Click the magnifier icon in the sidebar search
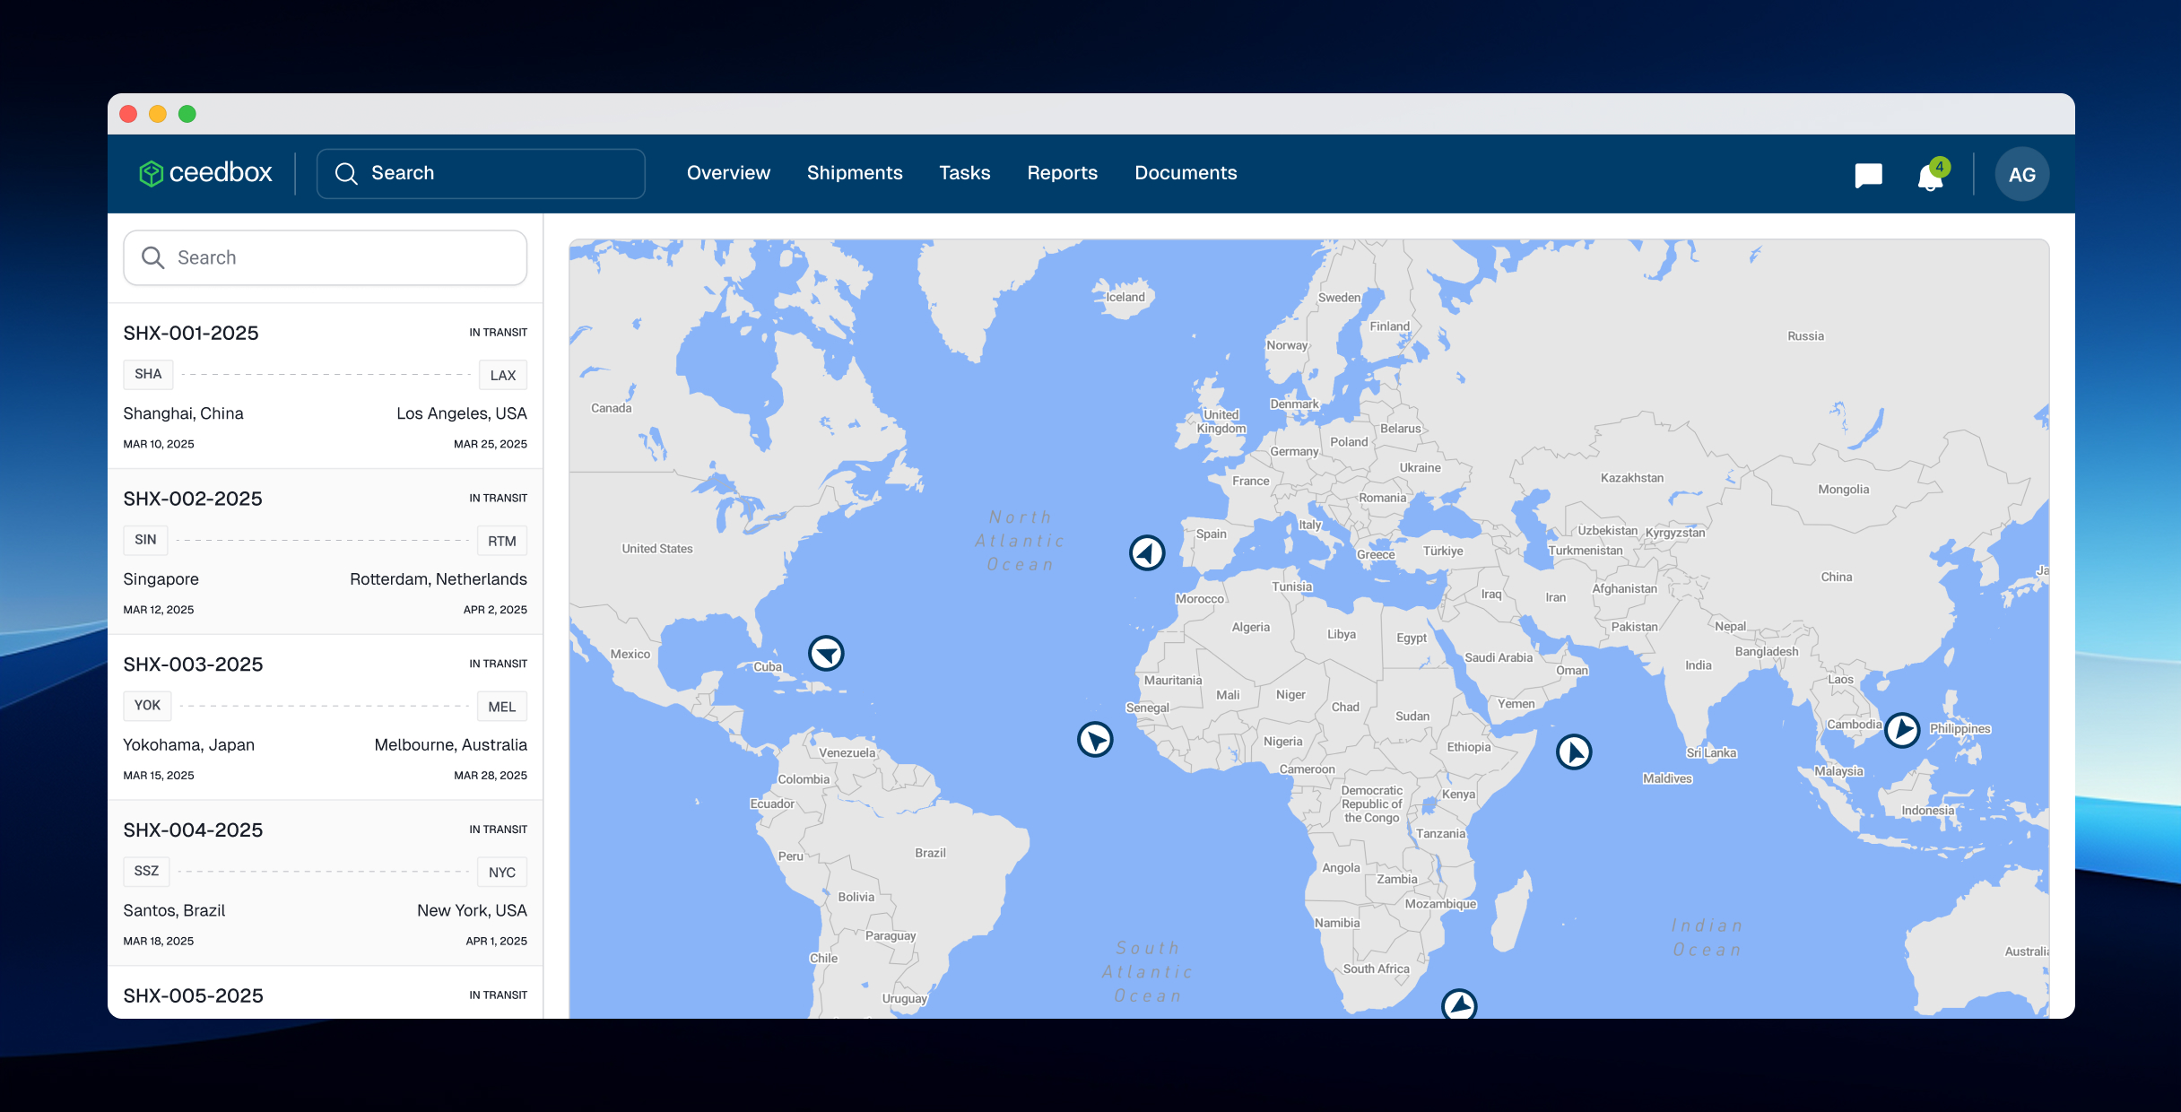The height and width of the screenshot is (1112, 2181). 153,257
